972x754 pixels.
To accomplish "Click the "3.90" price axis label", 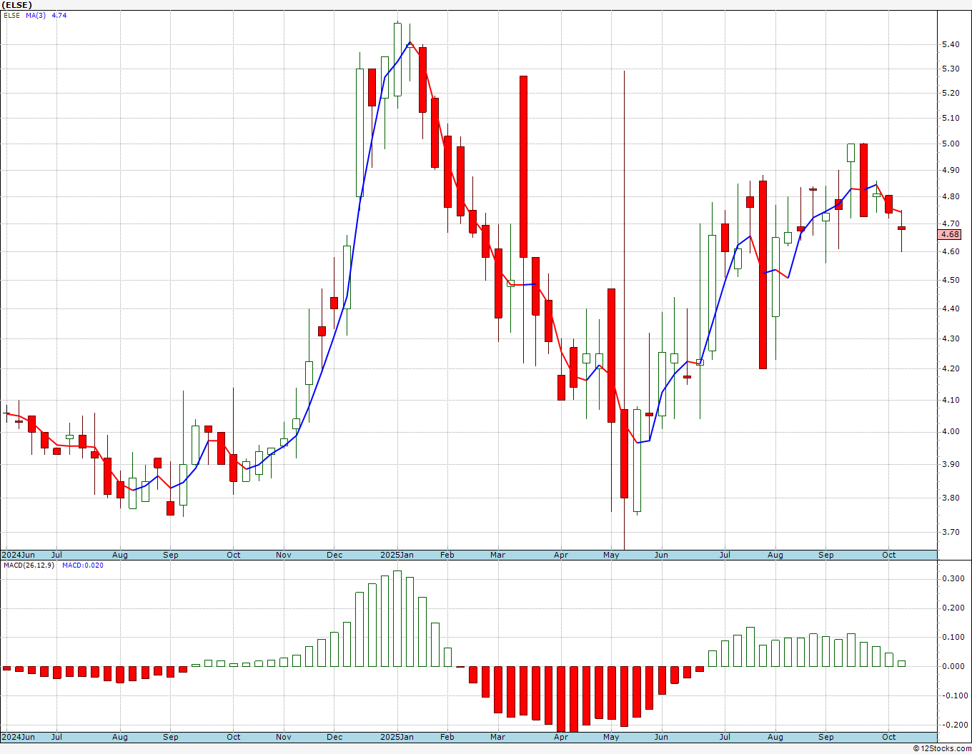I will click(x=951, y=464).
